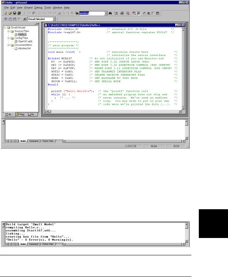Click the search text field containing 'analog'
This screenshot has width=228, height=277.
pos(92,13)
